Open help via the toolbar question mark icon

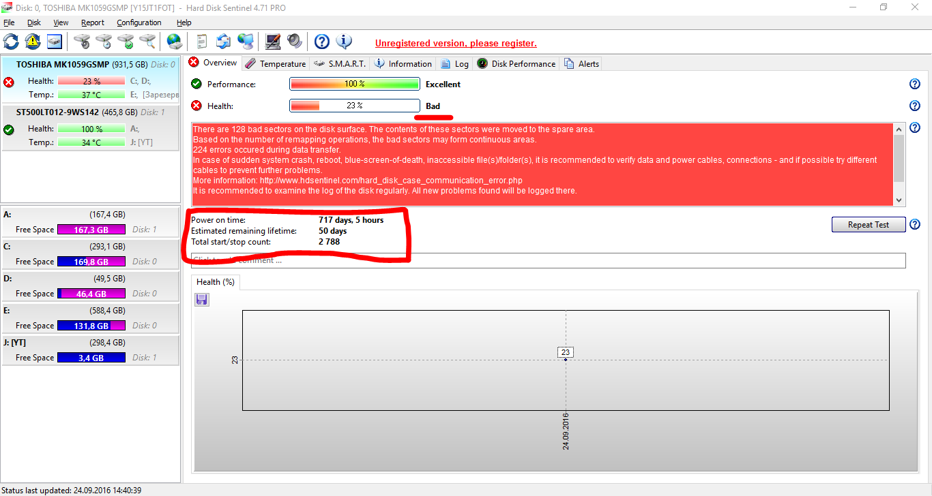pyautogui.click(x=322, y=42)
